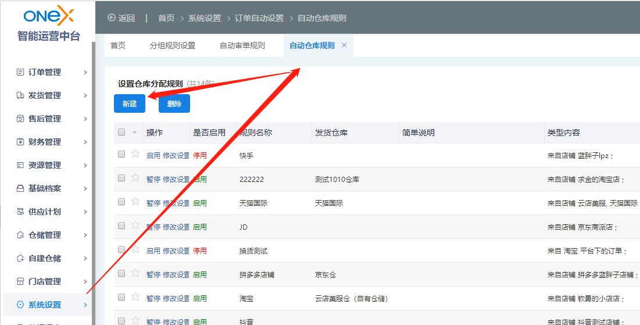Image resolution: width=640 pixels, height=325 pixels.
Task: Click 系统设置 in the breadcrumb
Action: [205, 18]
